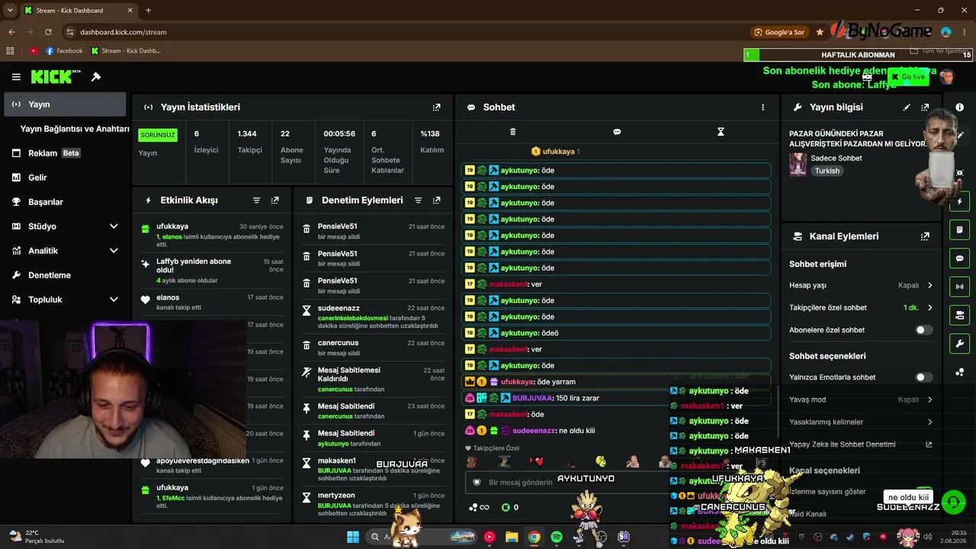Pop out the Kanal Eylemleri panel

tap(925, 236)
